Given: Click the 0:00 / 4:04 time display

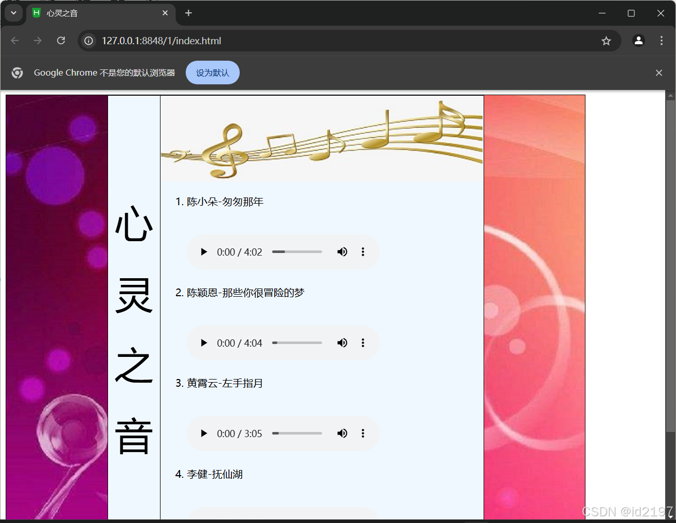Looking at the screenshot, I should point(240,343).
